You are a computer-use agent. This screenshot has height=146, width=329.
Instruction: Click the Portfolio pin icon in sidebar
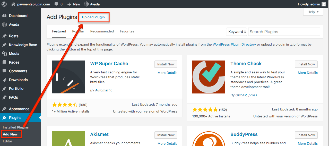point(4,89)
